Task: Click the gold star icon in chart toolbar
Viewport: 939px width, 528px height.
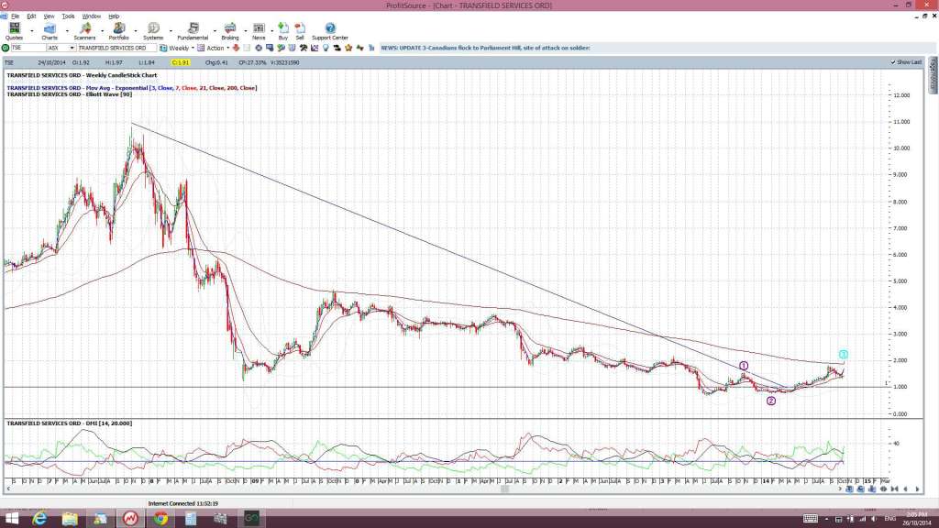Action: coord(348,48)
